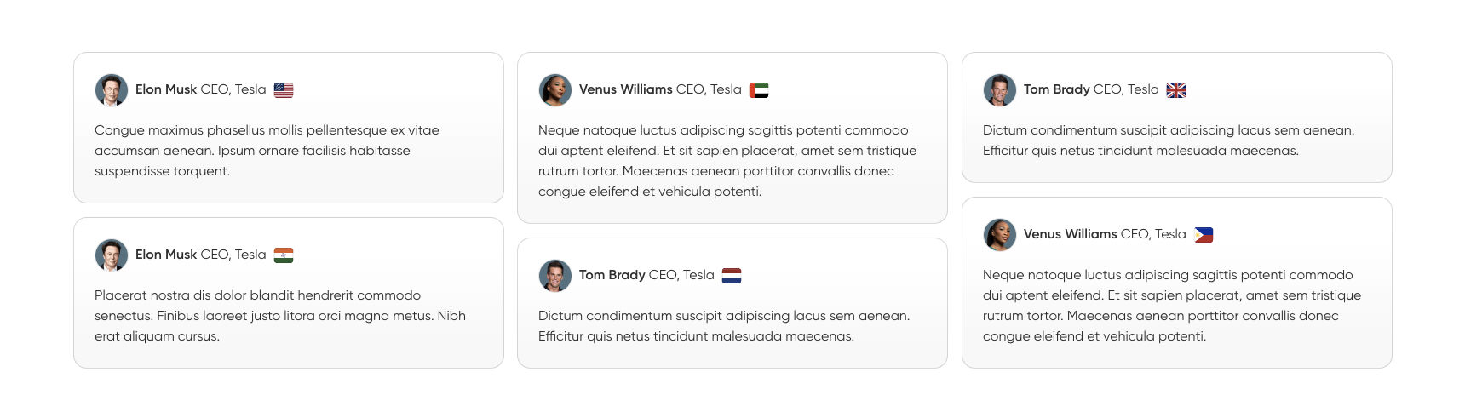Click the avatar beside the UAE-flag Venus Williams name
The height and width of the screenshot is (418, 1465).
555,90
